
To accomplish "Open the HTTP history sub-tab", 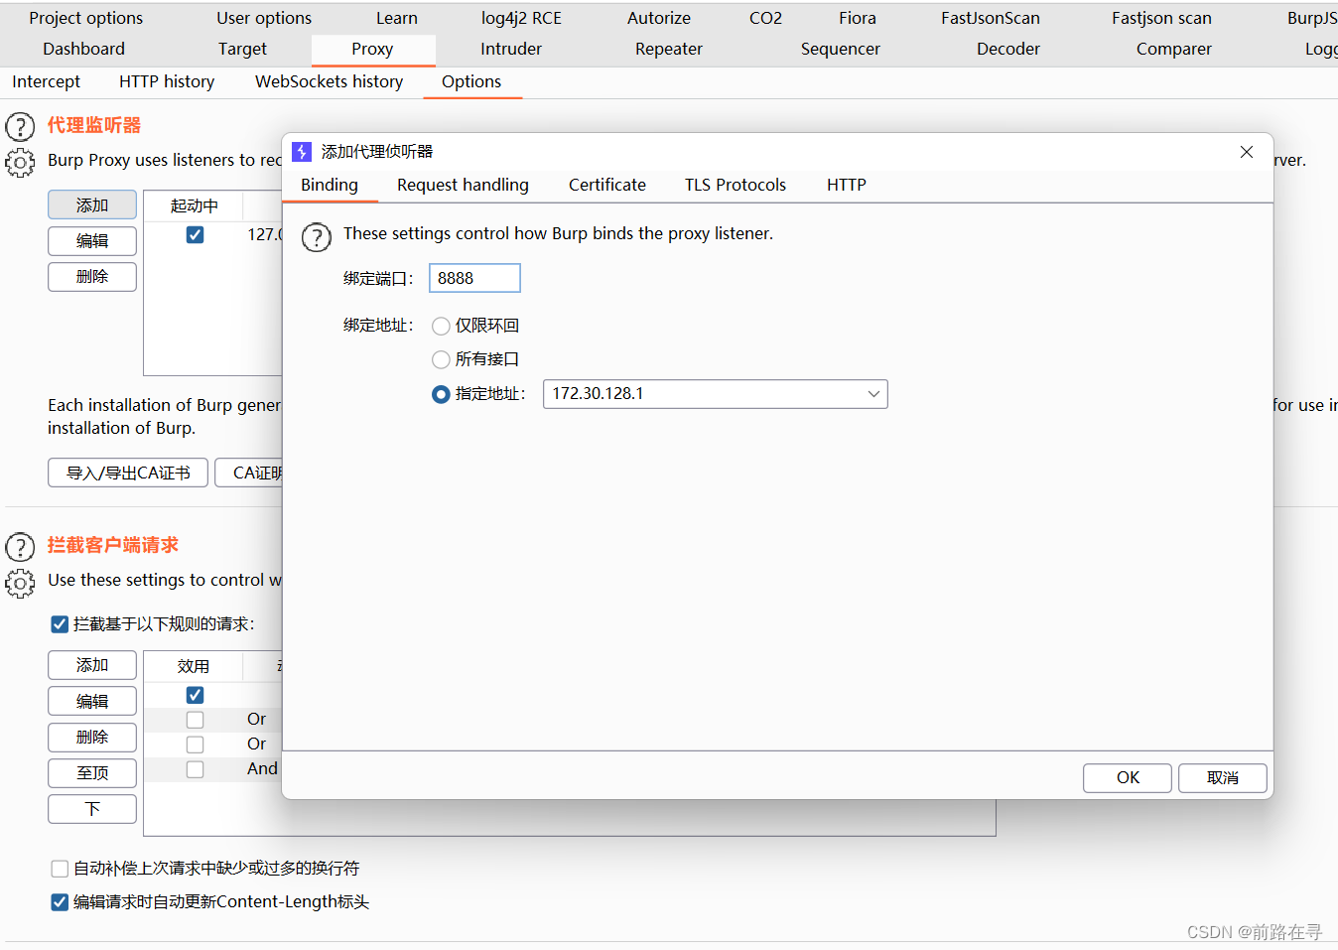I will (x=167, y=81).
